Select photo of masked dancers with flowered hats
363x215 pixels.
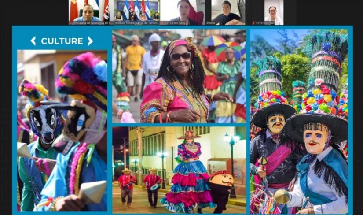click(299, 121)
